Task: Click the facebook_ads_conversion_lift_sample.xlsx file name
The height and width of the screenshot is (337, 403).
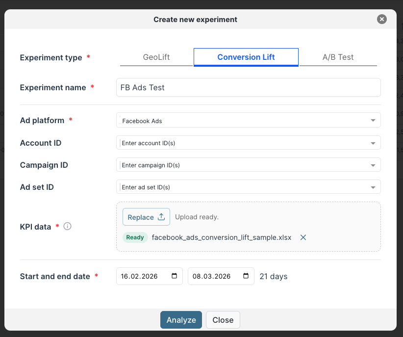Action: 222,237
